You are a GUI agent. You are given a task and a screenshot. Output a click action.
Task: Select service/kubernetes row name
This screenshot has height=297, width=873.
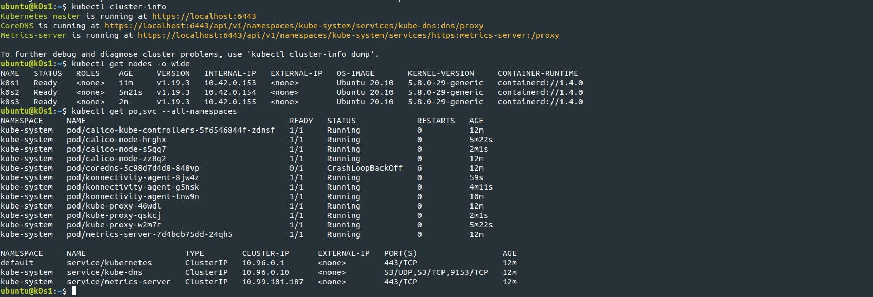pos(109,263)
